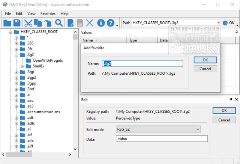Click the OpenWithProgids folder icon

pos(28,61)
